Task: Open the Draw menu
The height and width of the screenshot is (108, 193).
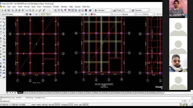Action: [39, 7]
